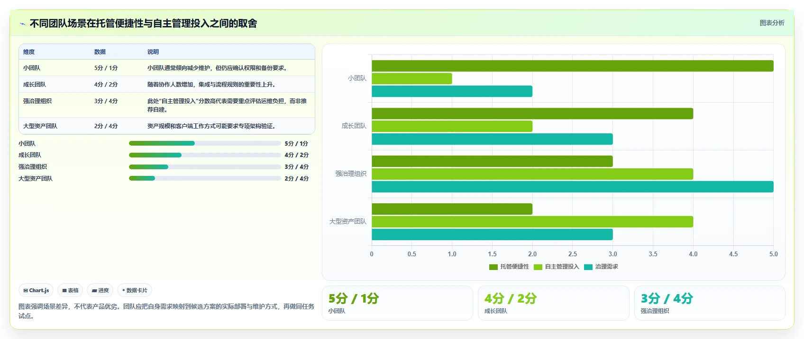
Task: Click the 成长团队 progress bar
Action: (x=205, y=155)
